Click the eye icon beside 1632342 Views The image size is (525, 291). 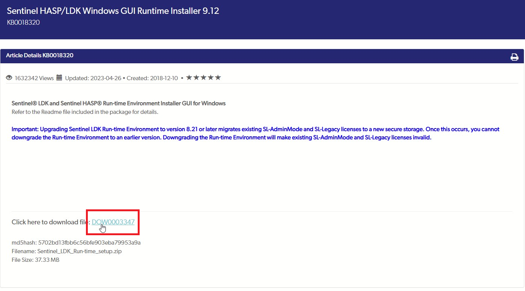tap(9, 78)
